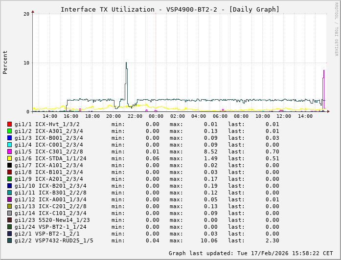Click the max value 10.06 for gi2/2

pos(209,240)
